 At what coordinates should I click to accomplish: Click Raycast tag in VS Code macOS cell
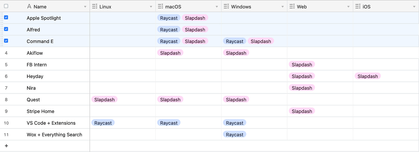pyautogui.click(x=169, y=123)
